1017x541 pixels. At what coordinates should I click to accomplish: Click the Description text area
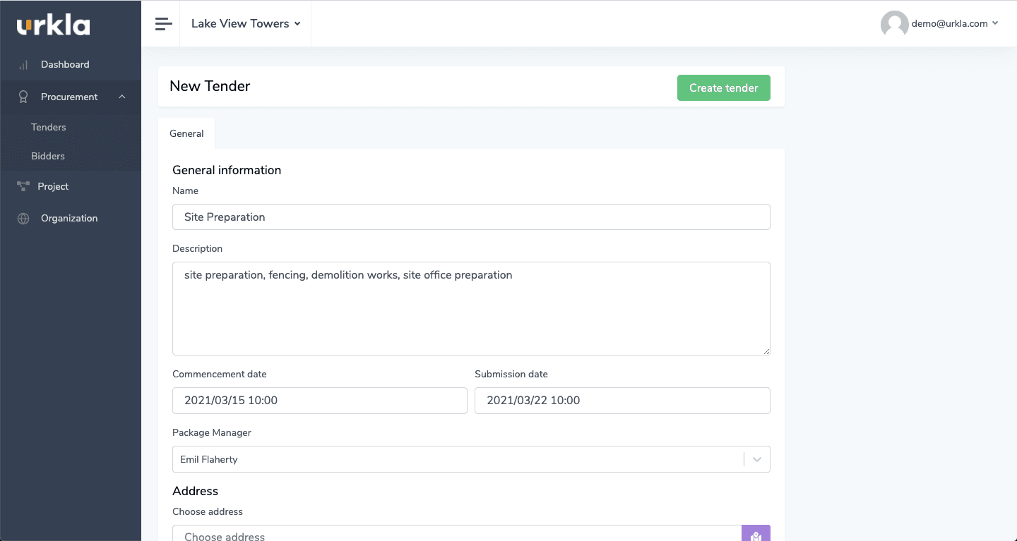(471, 308)
